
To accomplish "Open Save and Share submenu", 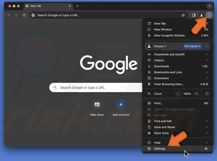I will pos(177,127).
